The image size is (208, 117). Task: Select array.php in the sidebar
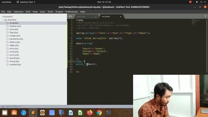[x=14, y=23]
